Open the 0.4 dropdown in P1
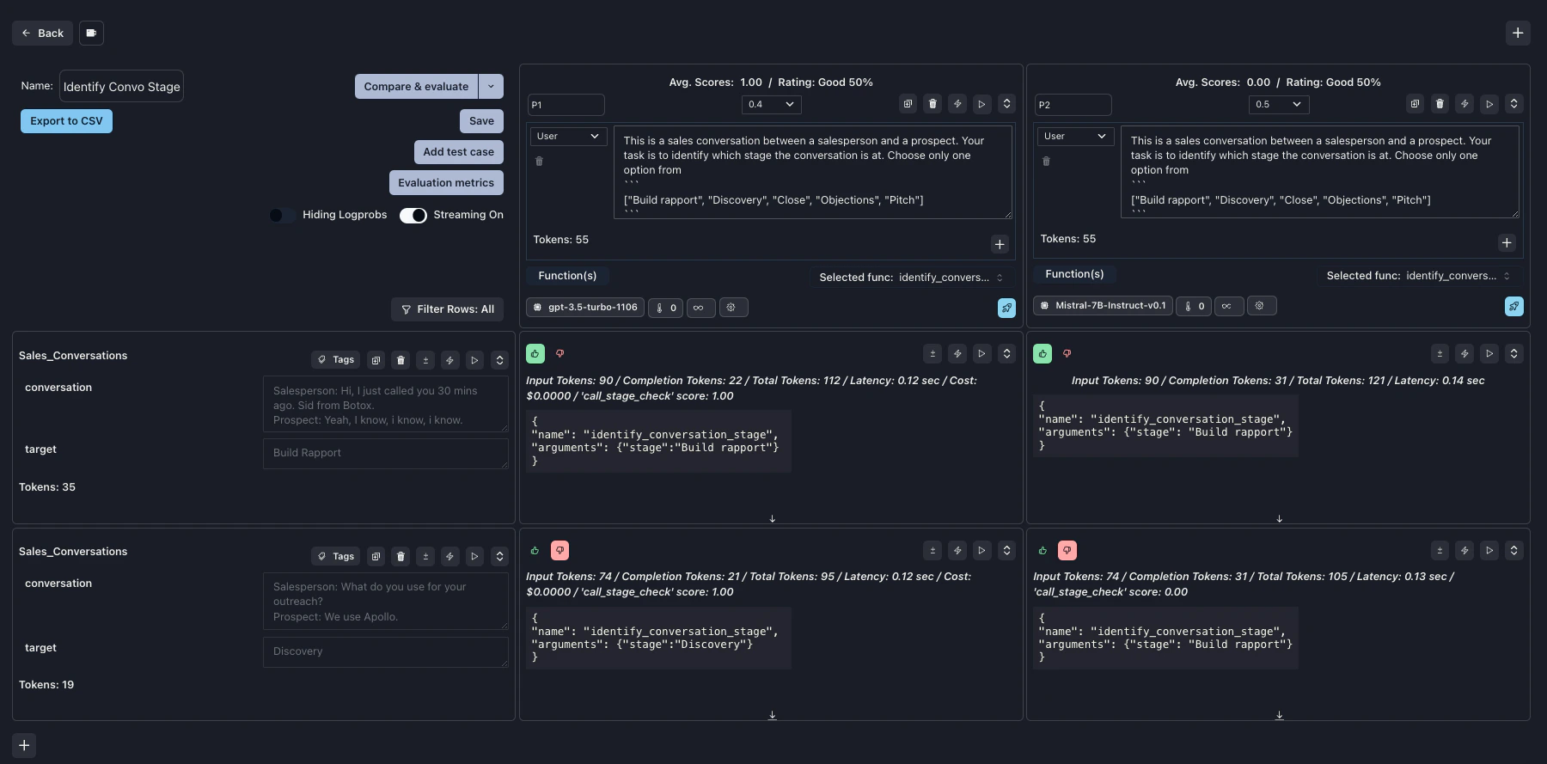 (x=772, y=104)
